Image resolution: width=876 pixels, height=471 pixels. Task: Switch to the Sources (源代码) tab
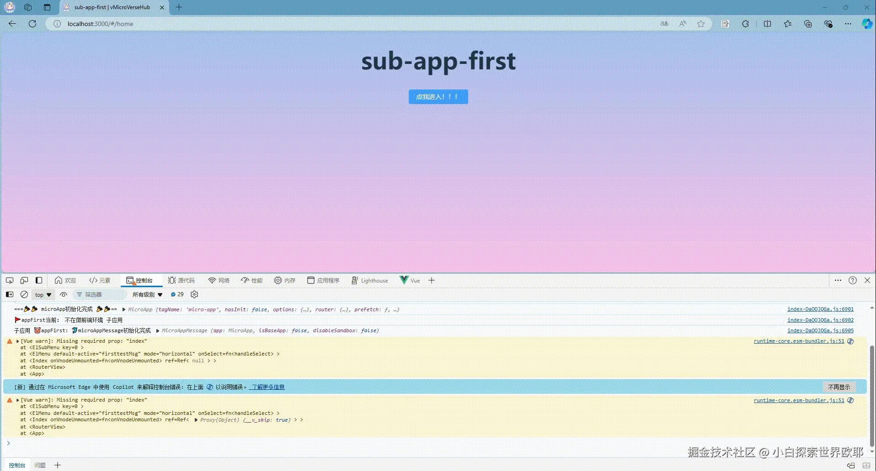pyautogui.click(x=181, y=280)
